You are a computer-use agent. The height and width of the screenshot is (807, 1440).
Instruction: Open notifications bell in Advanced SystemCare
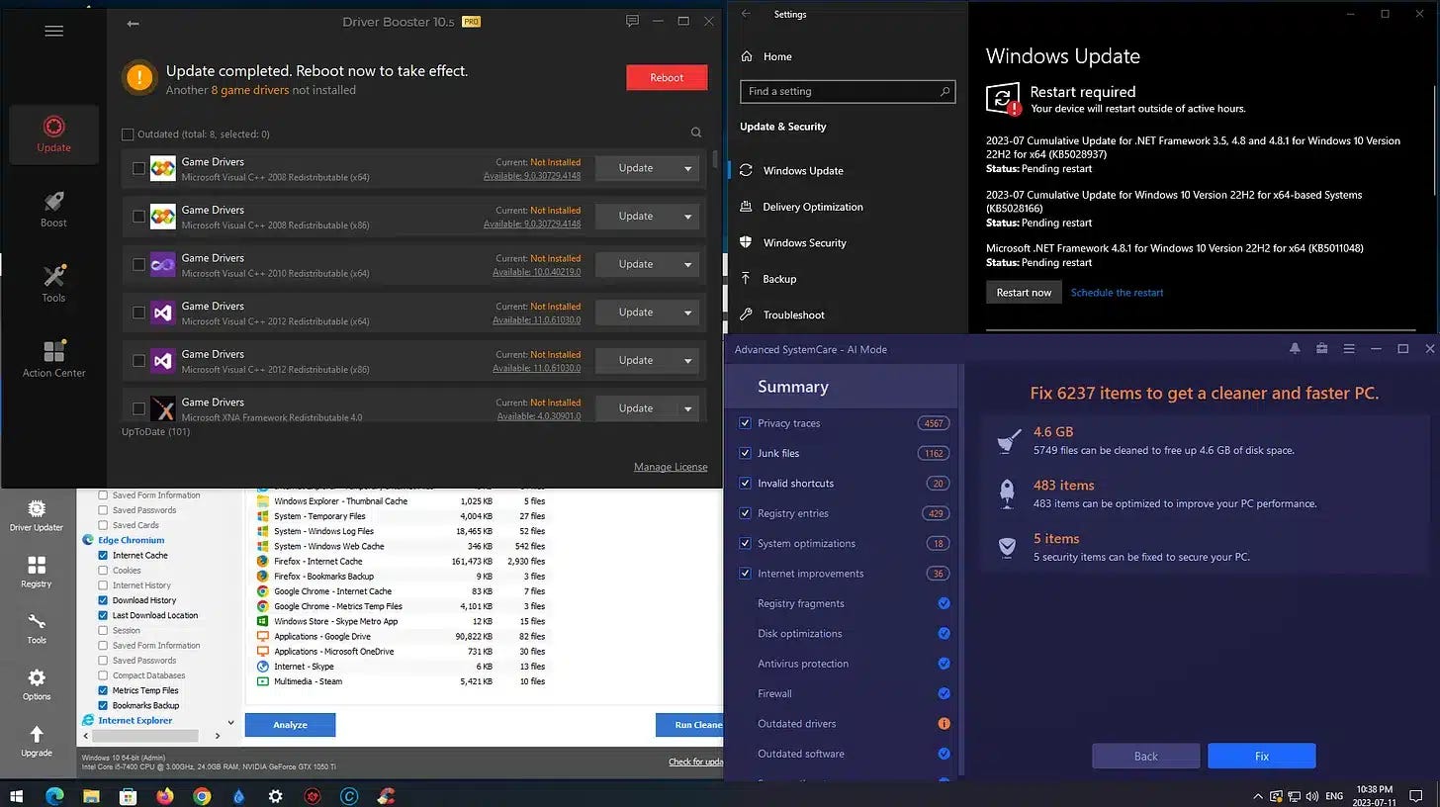1295,349
